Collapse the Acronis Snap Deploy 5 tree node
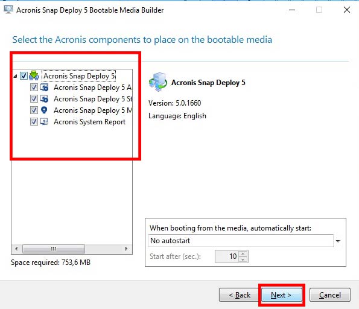This screenshot has width=359, height=309. [x=15, y=76]
